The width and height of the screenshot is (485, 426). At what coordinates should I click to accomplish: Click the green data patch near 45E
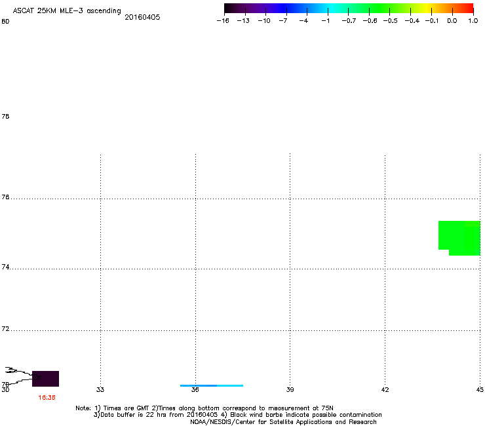coord(459,238)
